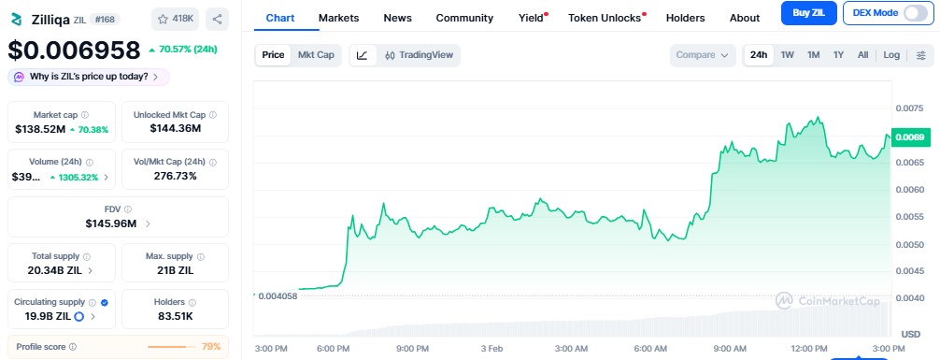Open Unlocked Mkt Cap info icon

(213, 115)
